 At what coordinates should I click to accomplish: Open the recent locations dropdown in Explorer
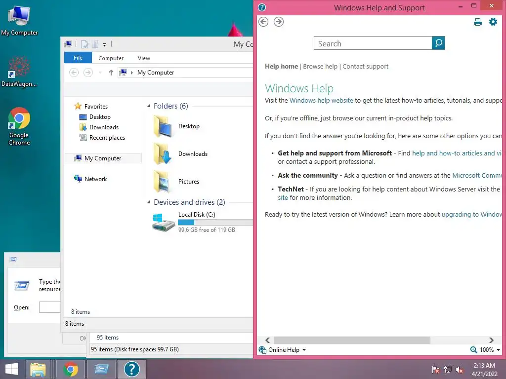click(x=100, y=73)
